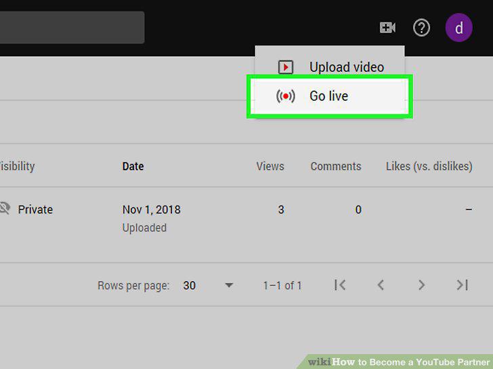The height and width of the screenshot is (369, 493).
Task: Click the Rows per page label
Action: pos(133,285)
